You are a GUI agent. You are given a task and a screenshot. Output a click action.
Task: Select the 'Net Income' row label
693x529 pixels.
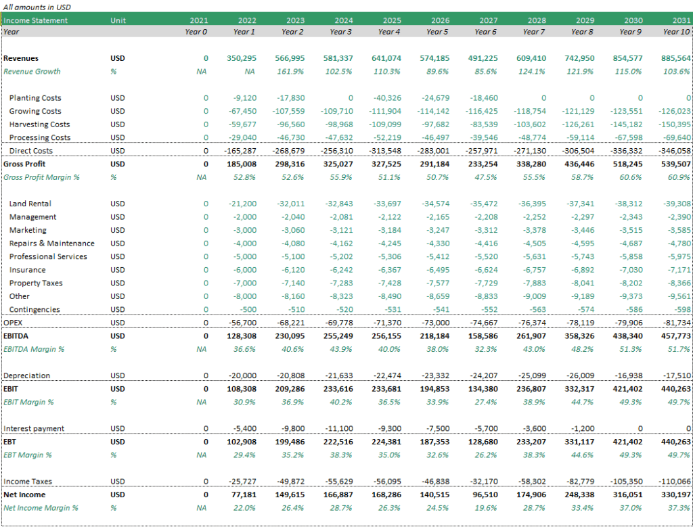(24, 495)
